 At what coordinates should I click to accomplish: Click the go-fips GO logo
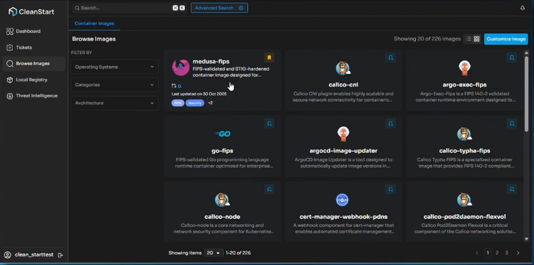pos(223,134)
